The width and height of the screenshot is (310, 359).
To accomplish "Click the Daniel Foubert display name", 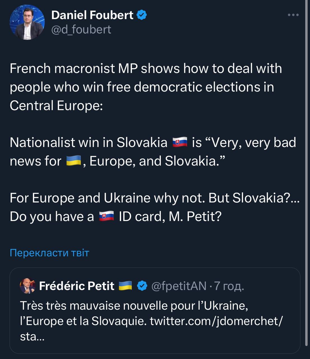I will click(x=92, y=15).
